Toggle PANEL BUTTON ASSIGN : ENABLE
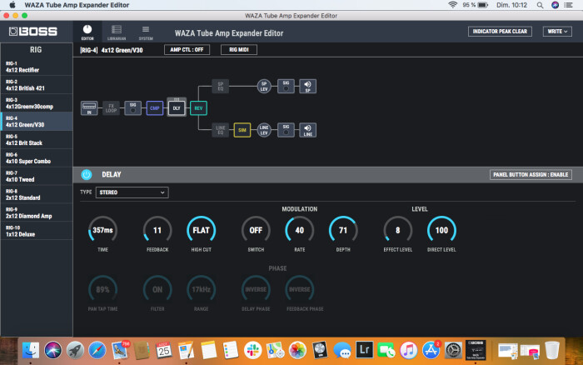This screenshot has width=583, height=365. coord(531,174)
